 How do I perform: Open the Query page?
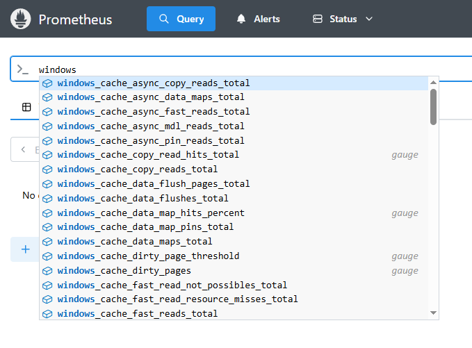[x=181, y=19]
